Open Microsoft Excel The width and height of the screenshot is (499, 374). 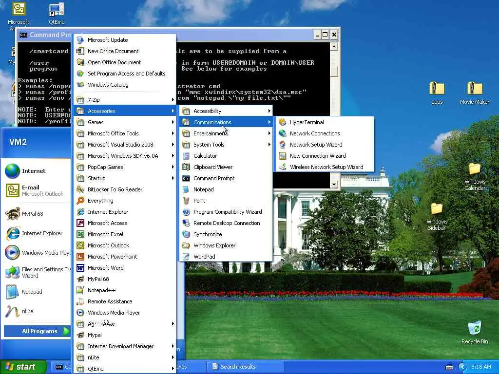(x=125, y=234)
